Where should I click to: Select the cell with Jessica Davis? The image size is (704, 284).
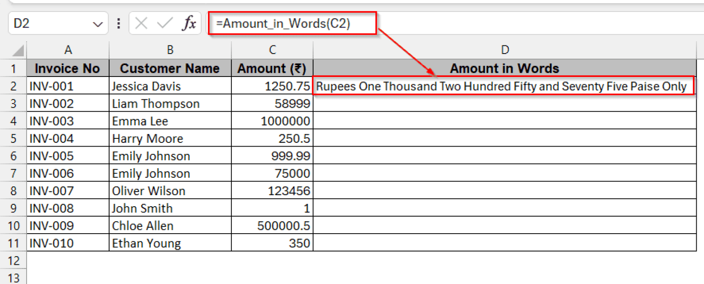170,86
